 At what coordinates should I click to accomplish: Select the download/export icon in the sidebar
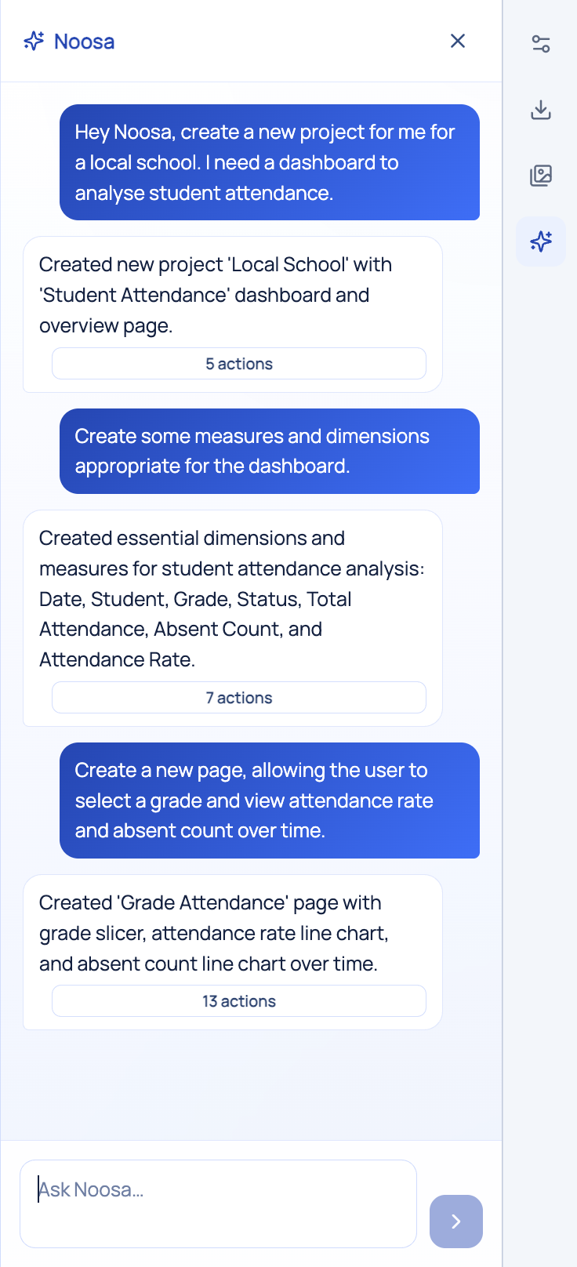[x=540, y=110]
